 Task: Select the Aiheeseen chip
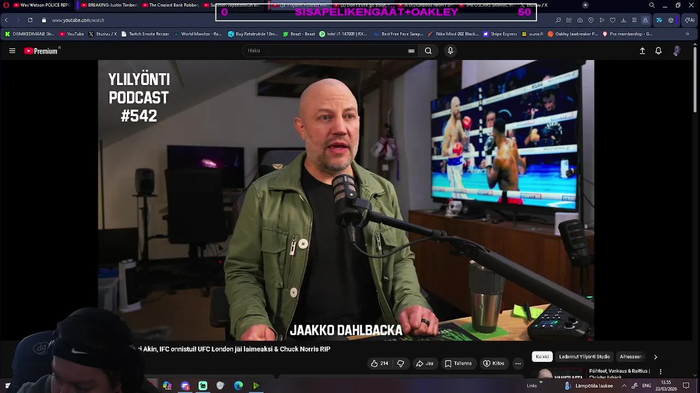[631, 357]
